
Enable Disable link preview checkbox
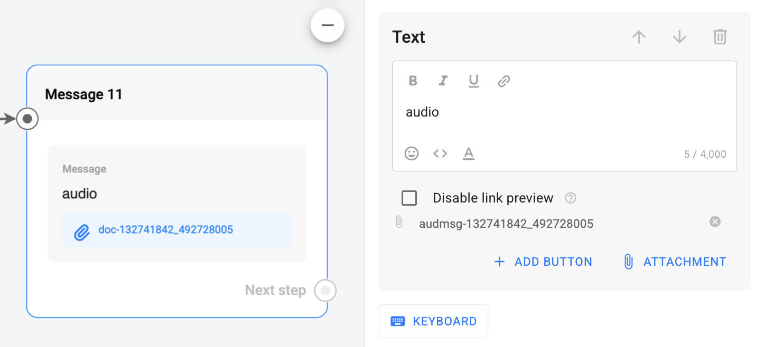click(x=409, y=198)
